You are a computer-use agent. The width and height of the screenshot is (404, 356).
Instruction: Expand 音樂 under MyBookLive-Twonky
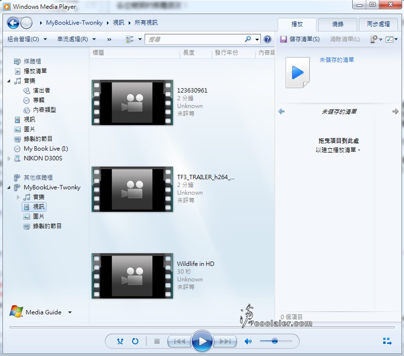coord(18,197)
